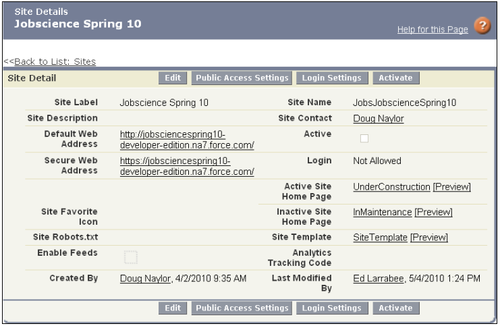Click the Site Detail section heading
500x326 pixels.
(32, 78)
